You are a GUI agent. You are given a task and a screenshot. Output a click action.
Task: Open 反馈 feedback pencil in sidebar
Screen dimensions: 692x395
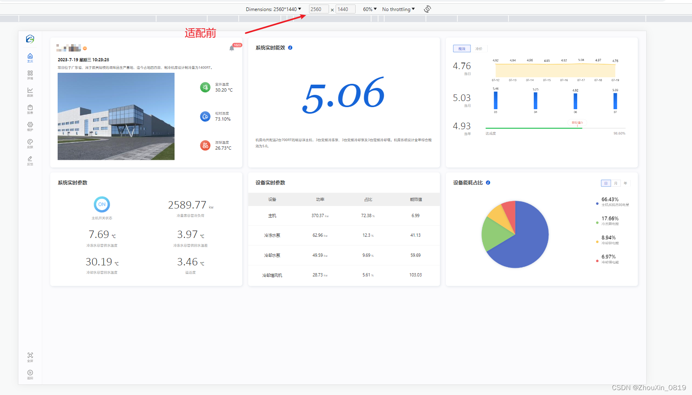tap(30, 161)
